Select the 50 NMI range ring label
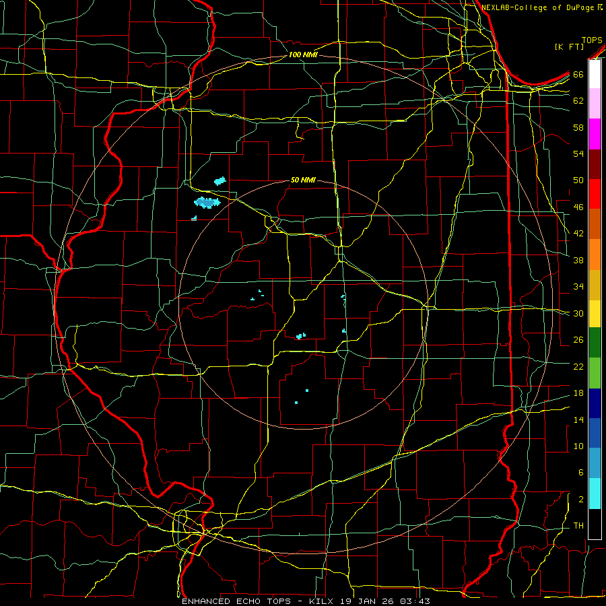The image size is (606, 606). pos(303,180)
